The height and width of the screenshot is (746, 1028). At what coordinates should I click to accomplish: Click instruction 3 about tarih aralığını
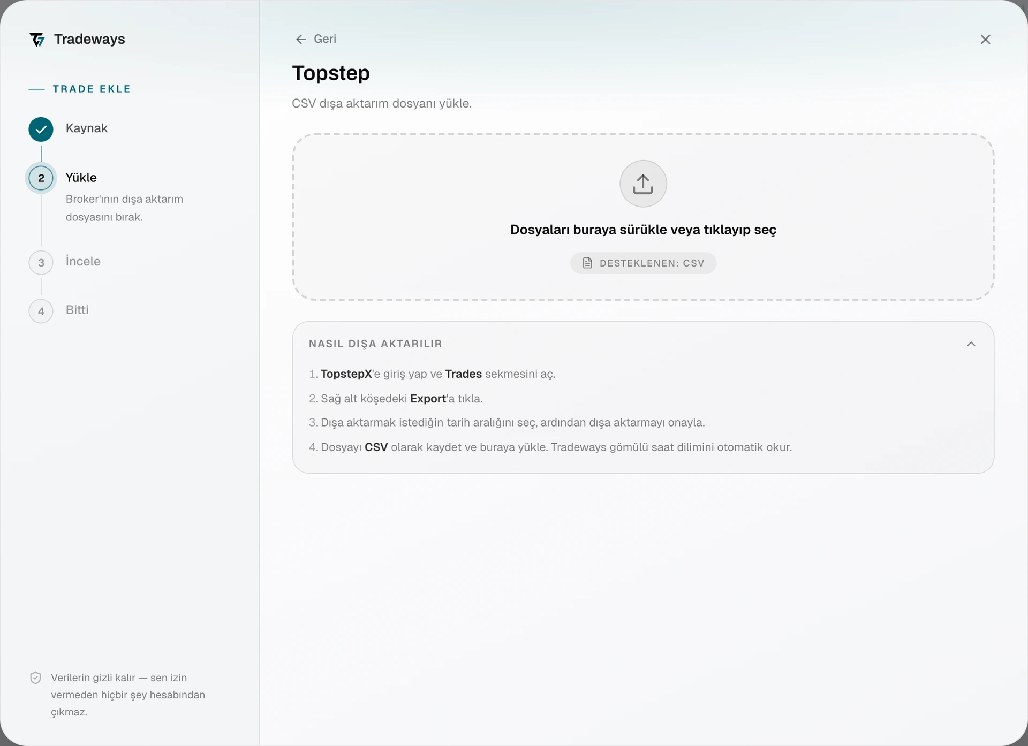click(507, 423)
